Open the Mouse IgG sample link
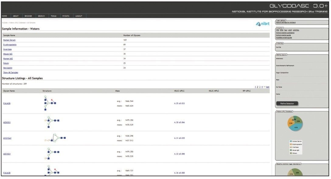 [8, 54]
